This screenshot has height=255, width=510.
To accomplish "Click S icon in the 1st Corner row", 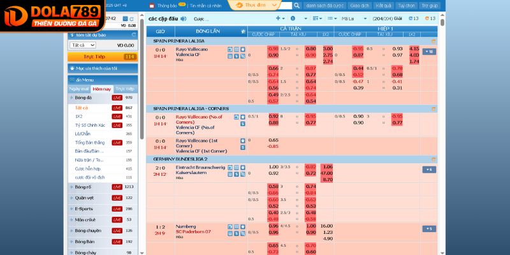I will [x=243, y=147].
